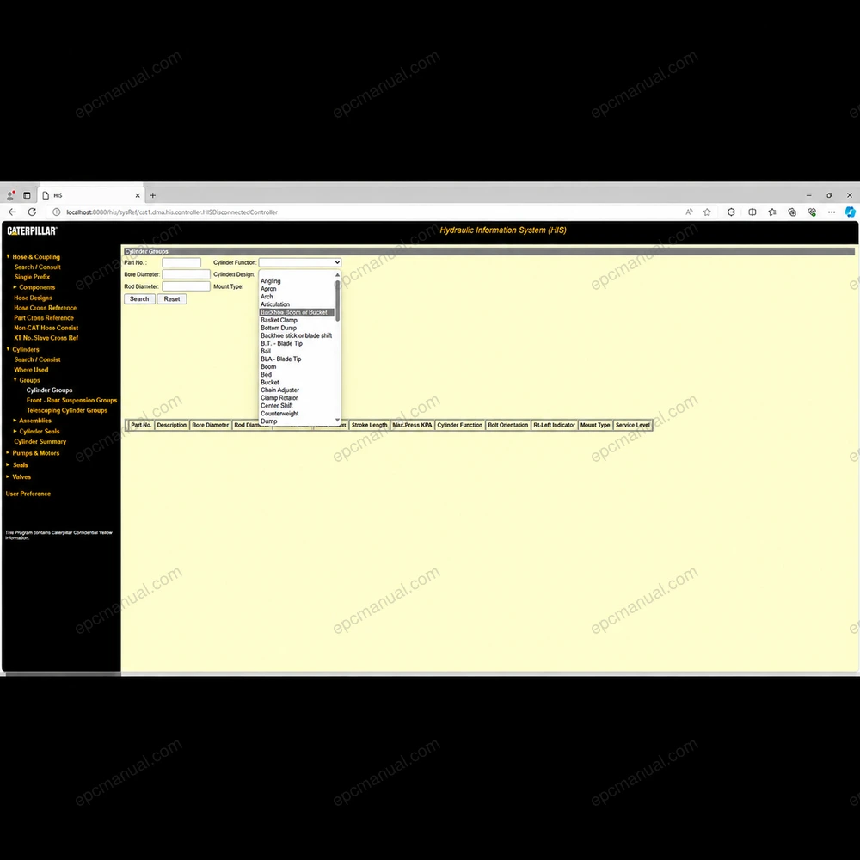The image size is (860, 860).
Task: Click the dropdown list scrollbar thumb
Action: (x=337, y=300)
